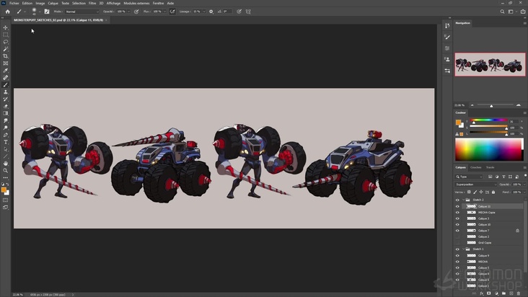Hide the Calque 3 layer
Viewport: 528px width, 297px height.
pyautogui.click(x=457, y=218)
